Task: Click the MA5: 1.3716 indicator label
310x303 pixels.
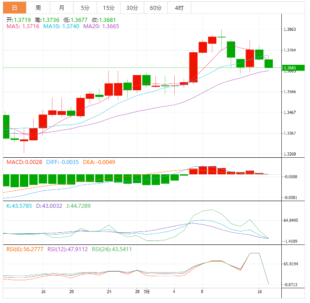Action: 23,26
